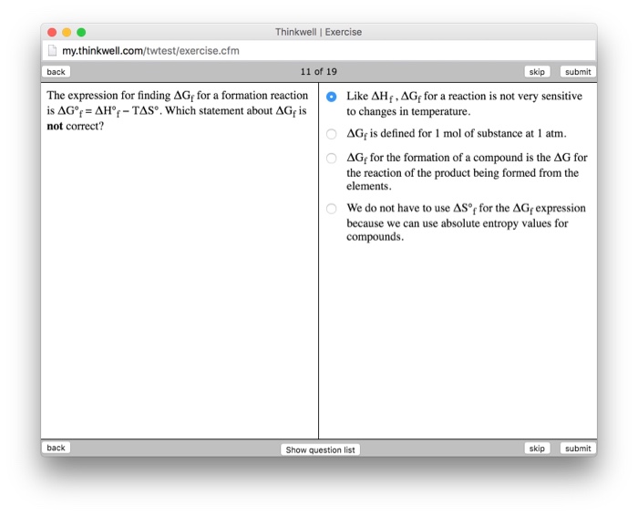This screenshot has width=638, height=516.
Task: Click the top back button
Action: coord(56,72)
